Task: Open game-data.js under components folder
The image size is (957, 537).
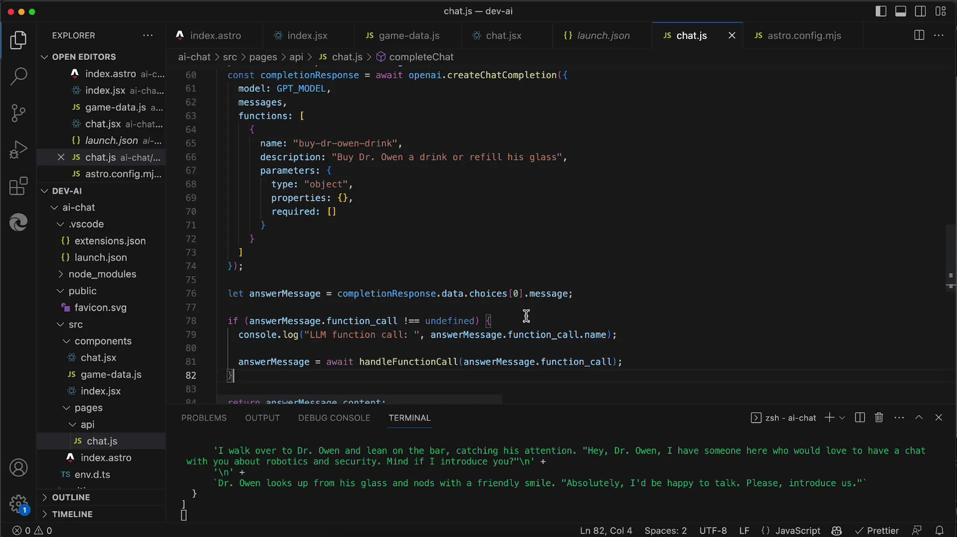Action: (x=111, y=375)
